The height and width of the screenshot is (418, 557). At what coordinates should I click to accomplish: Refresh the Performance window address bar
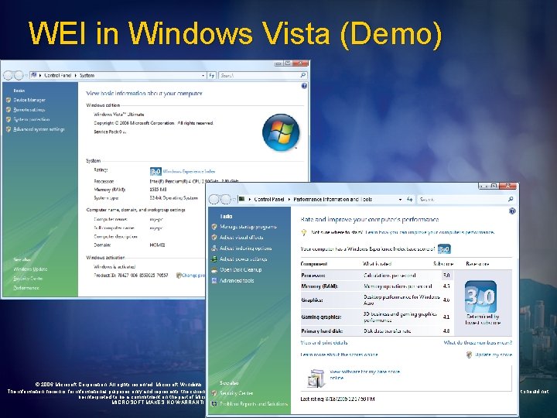coord(409,200)
